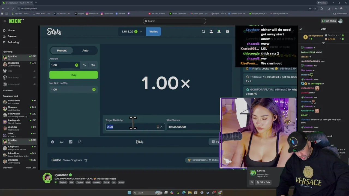This screenshot has height=196, width=349.
Task: Open the Windows Start menu
Action: pos(129,193)
